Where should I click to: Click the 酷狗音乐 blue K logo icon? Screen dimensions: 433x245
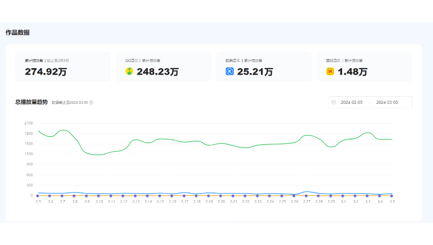(229, 71)
